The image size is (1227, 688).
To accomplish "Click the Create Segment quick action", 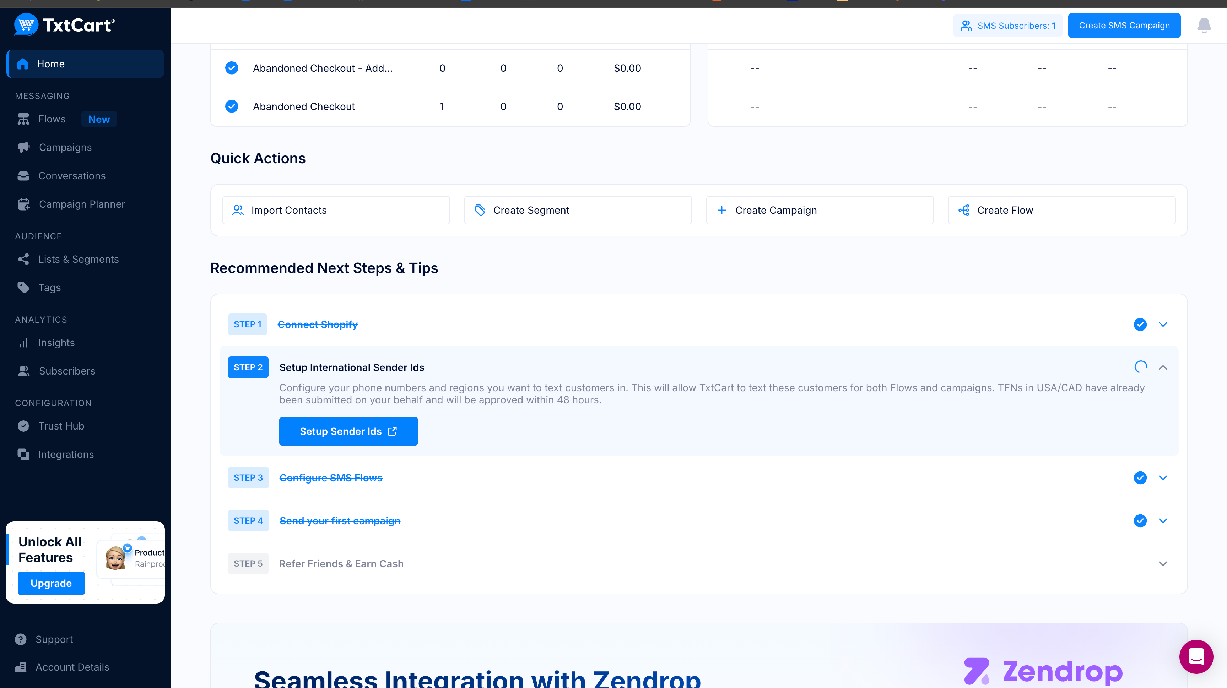I will (578, 210).
